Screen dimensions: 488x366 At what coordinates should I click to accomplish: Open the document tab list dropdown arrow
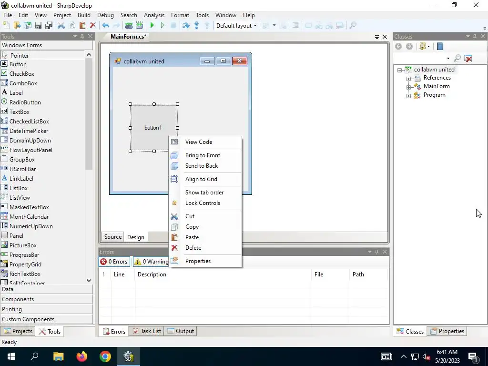click(377, 37)
